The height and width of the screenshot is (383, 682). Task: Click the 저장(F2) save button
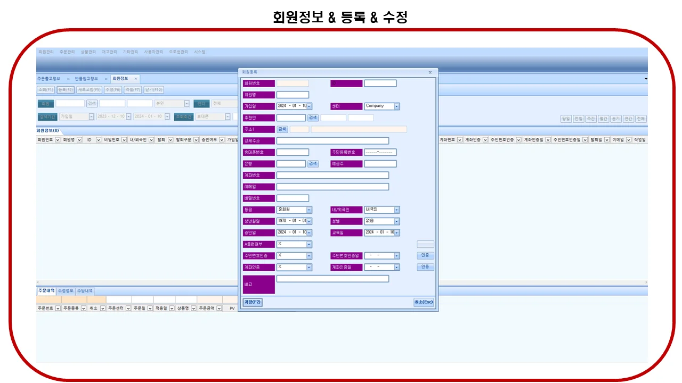(x=253, y=302)
